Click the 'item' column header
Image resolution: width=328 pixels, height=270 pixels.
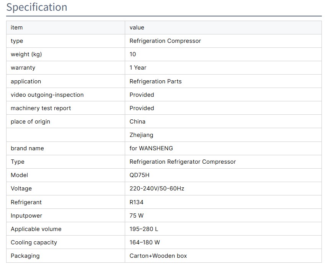[17, 28]
